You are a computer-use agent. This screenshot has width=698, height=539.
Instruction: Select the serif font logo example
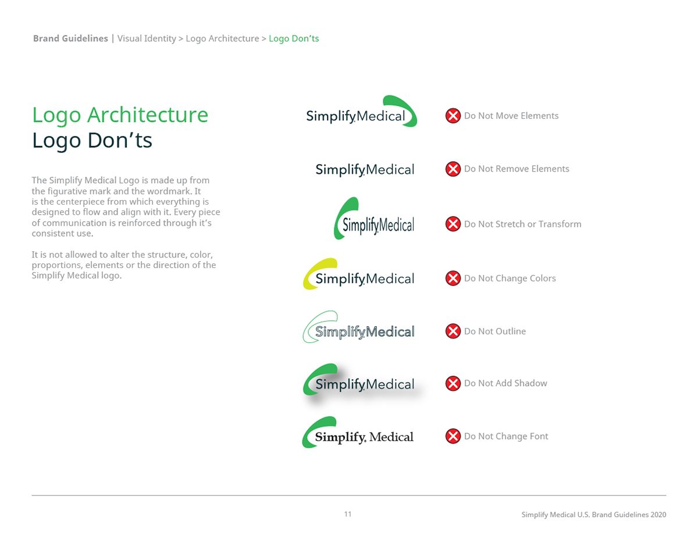pos(358,432)
